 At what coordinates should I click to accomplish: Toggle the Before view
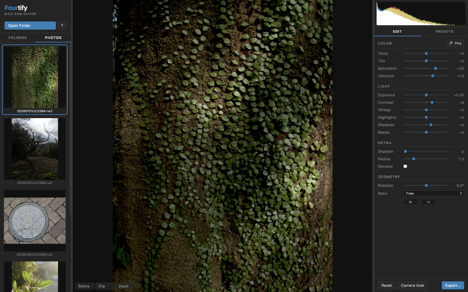pos(84,286)
